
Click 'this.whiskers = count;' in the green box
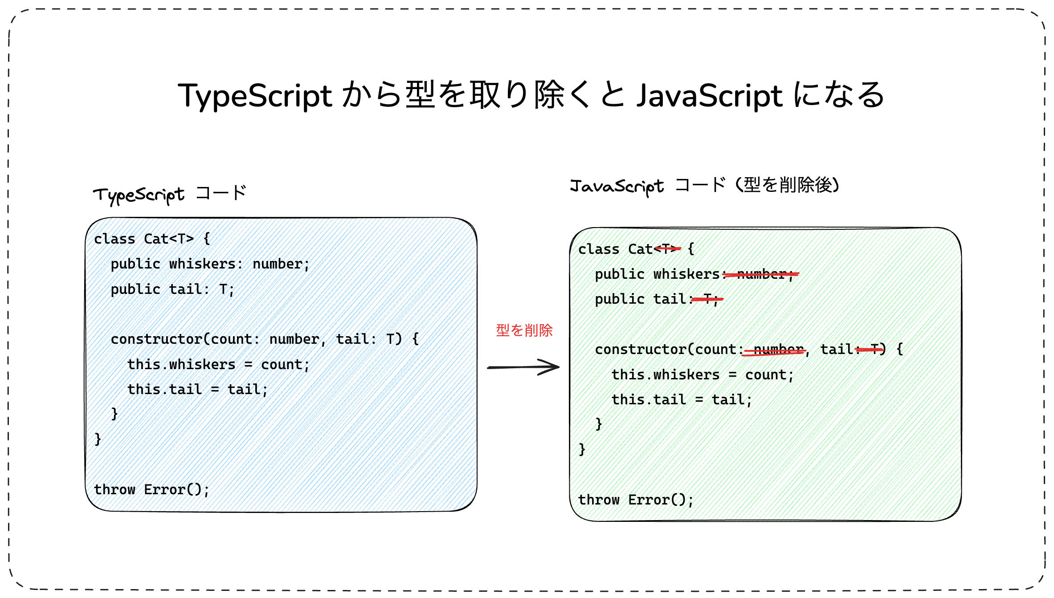pos(703,375)
